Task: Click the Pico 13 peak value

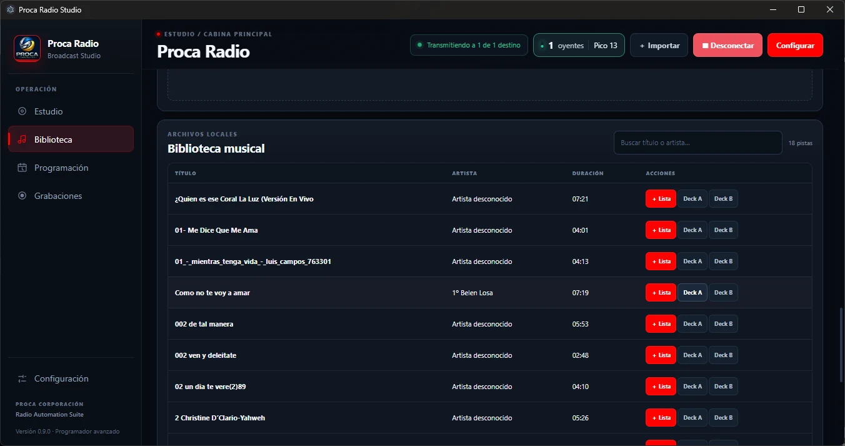Action: coord(606,46)
